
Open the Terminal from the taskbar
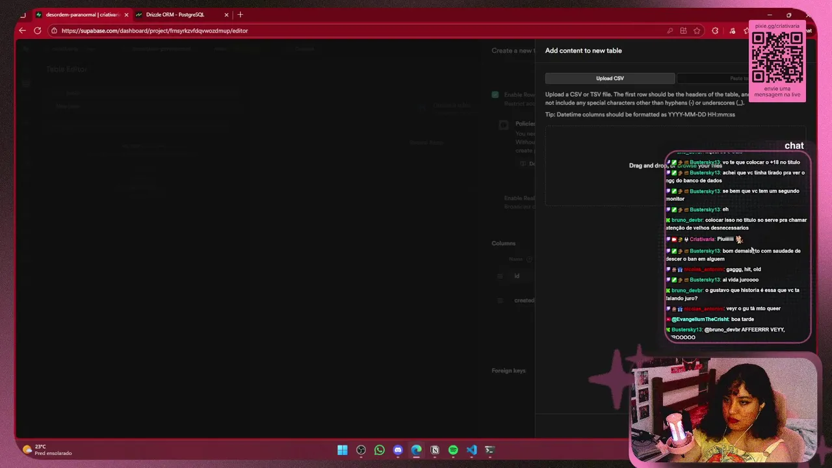(x=490, y=450)
